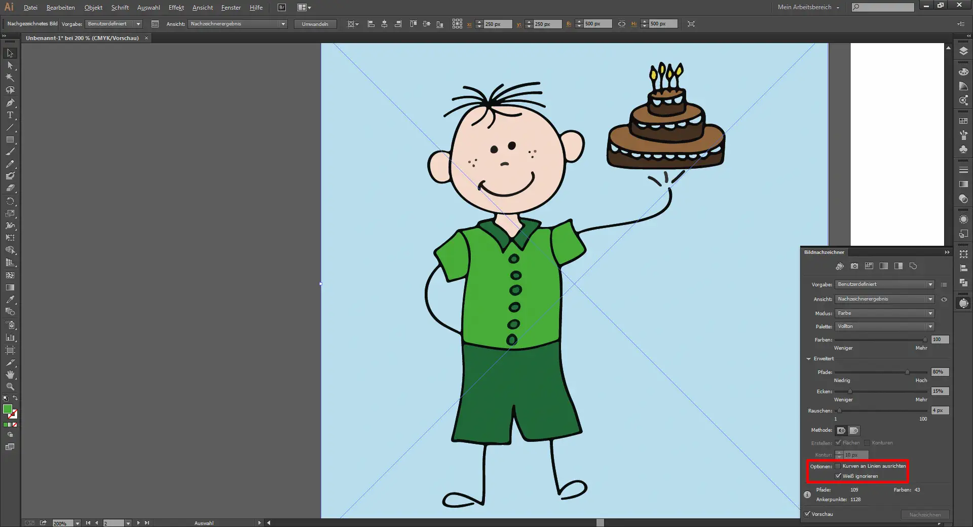
Task: Open the Palette dropdown showing Vollton
Action: (884, 327)
